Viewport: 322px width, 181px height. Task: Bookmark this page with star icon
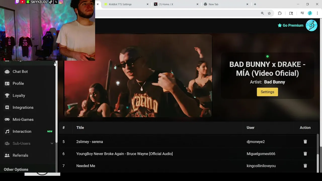click(x=269, y=13)
